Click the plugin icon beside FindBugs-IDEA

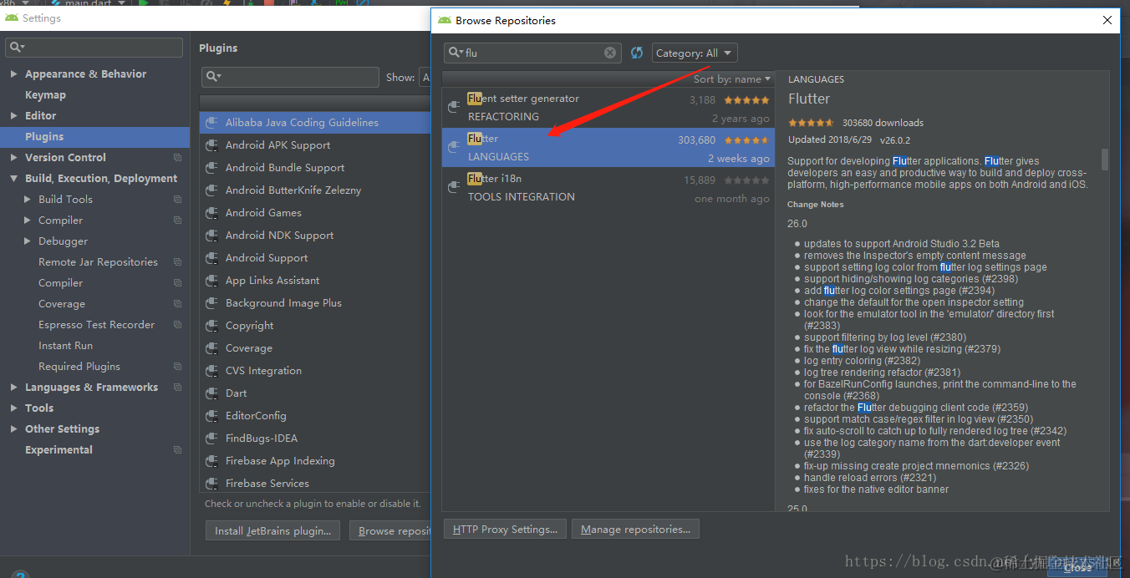tap(212, 439)
